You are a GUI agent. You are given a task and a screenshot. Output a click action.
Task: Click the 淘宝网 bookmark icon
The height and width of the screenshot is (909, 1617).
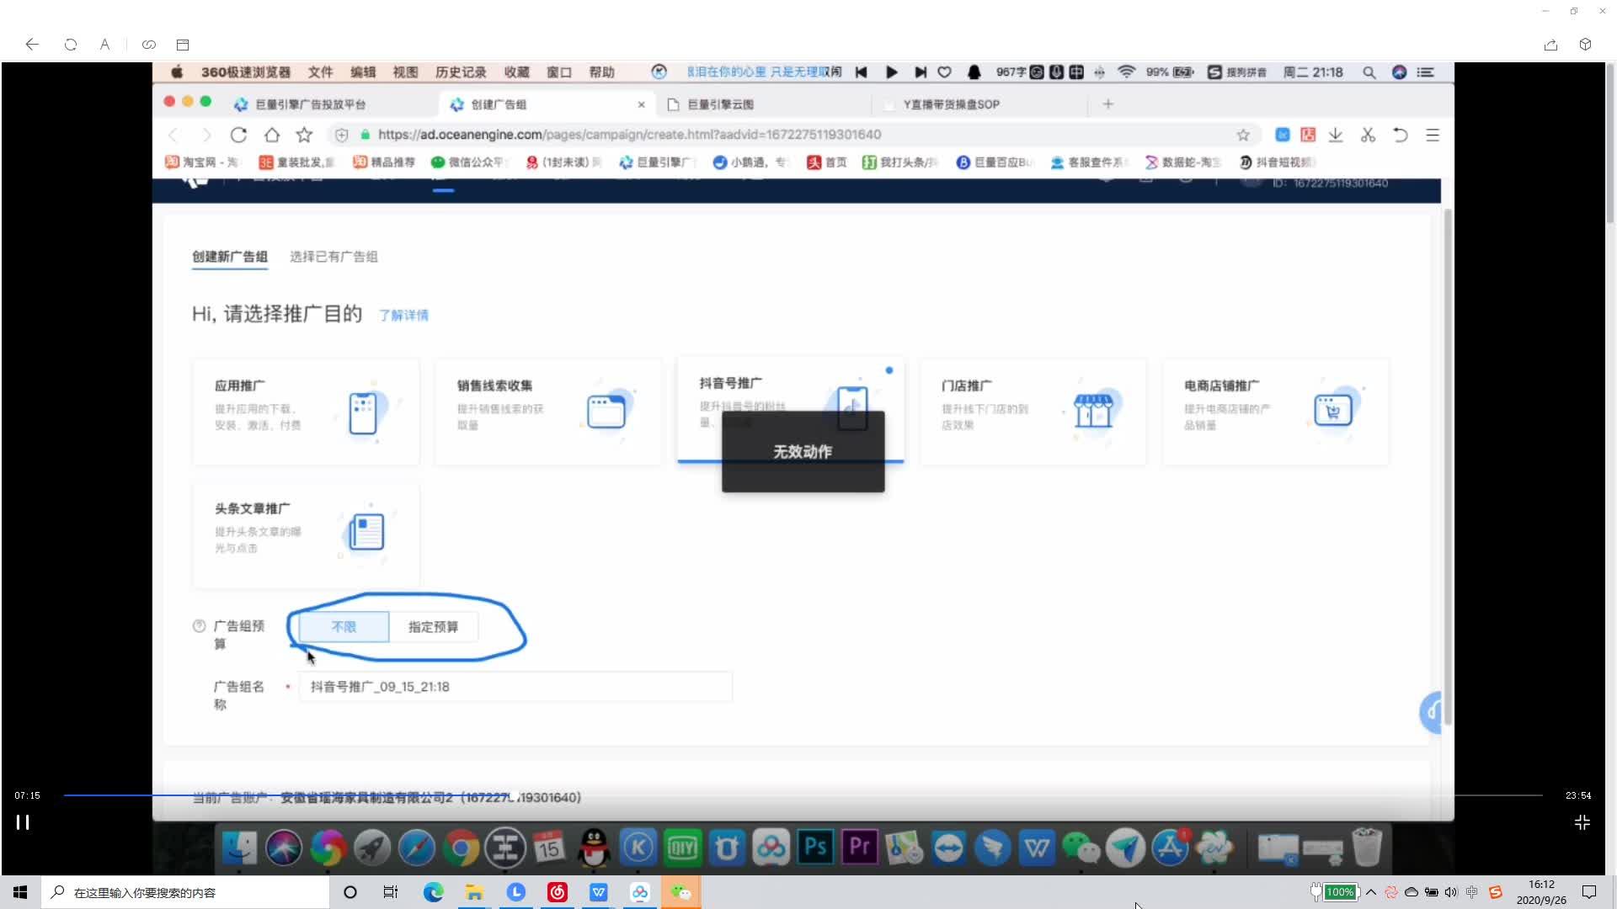[x=171, y=162]
